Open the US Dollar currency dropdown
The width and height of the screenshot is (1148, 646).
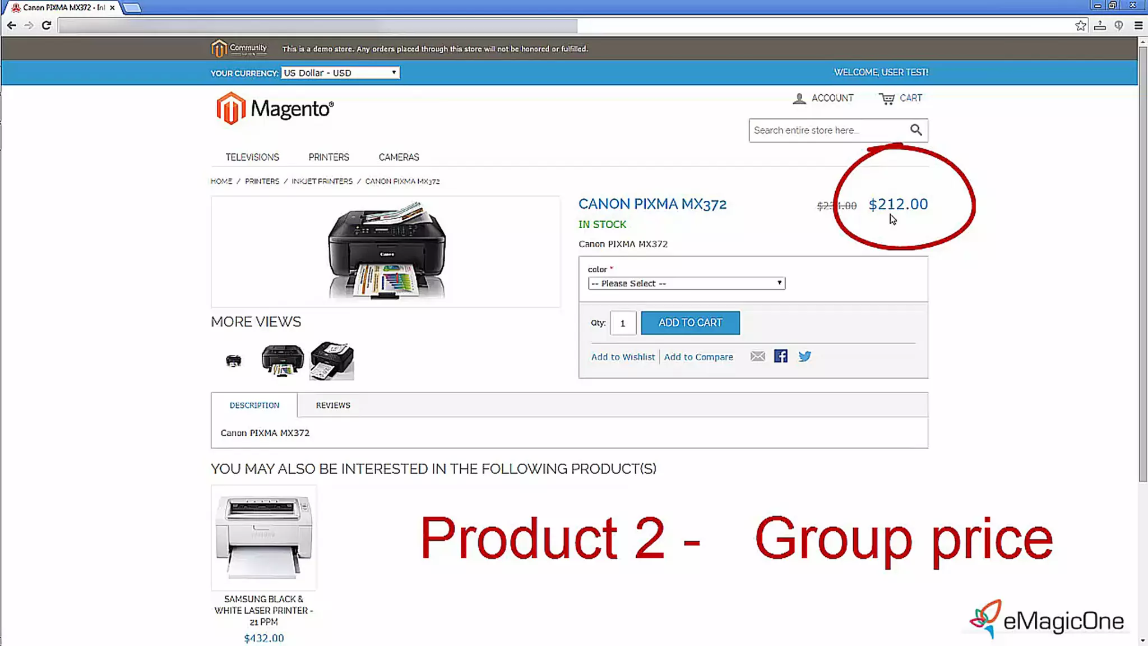(340, 73)
